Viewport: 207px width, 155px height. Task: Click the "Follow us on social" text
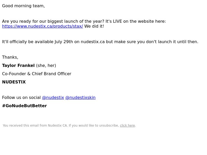[21, 98]
